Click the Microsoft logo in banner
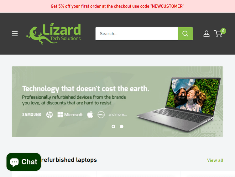Viewport: 235px width, 177px height. (x=70, y=114)
